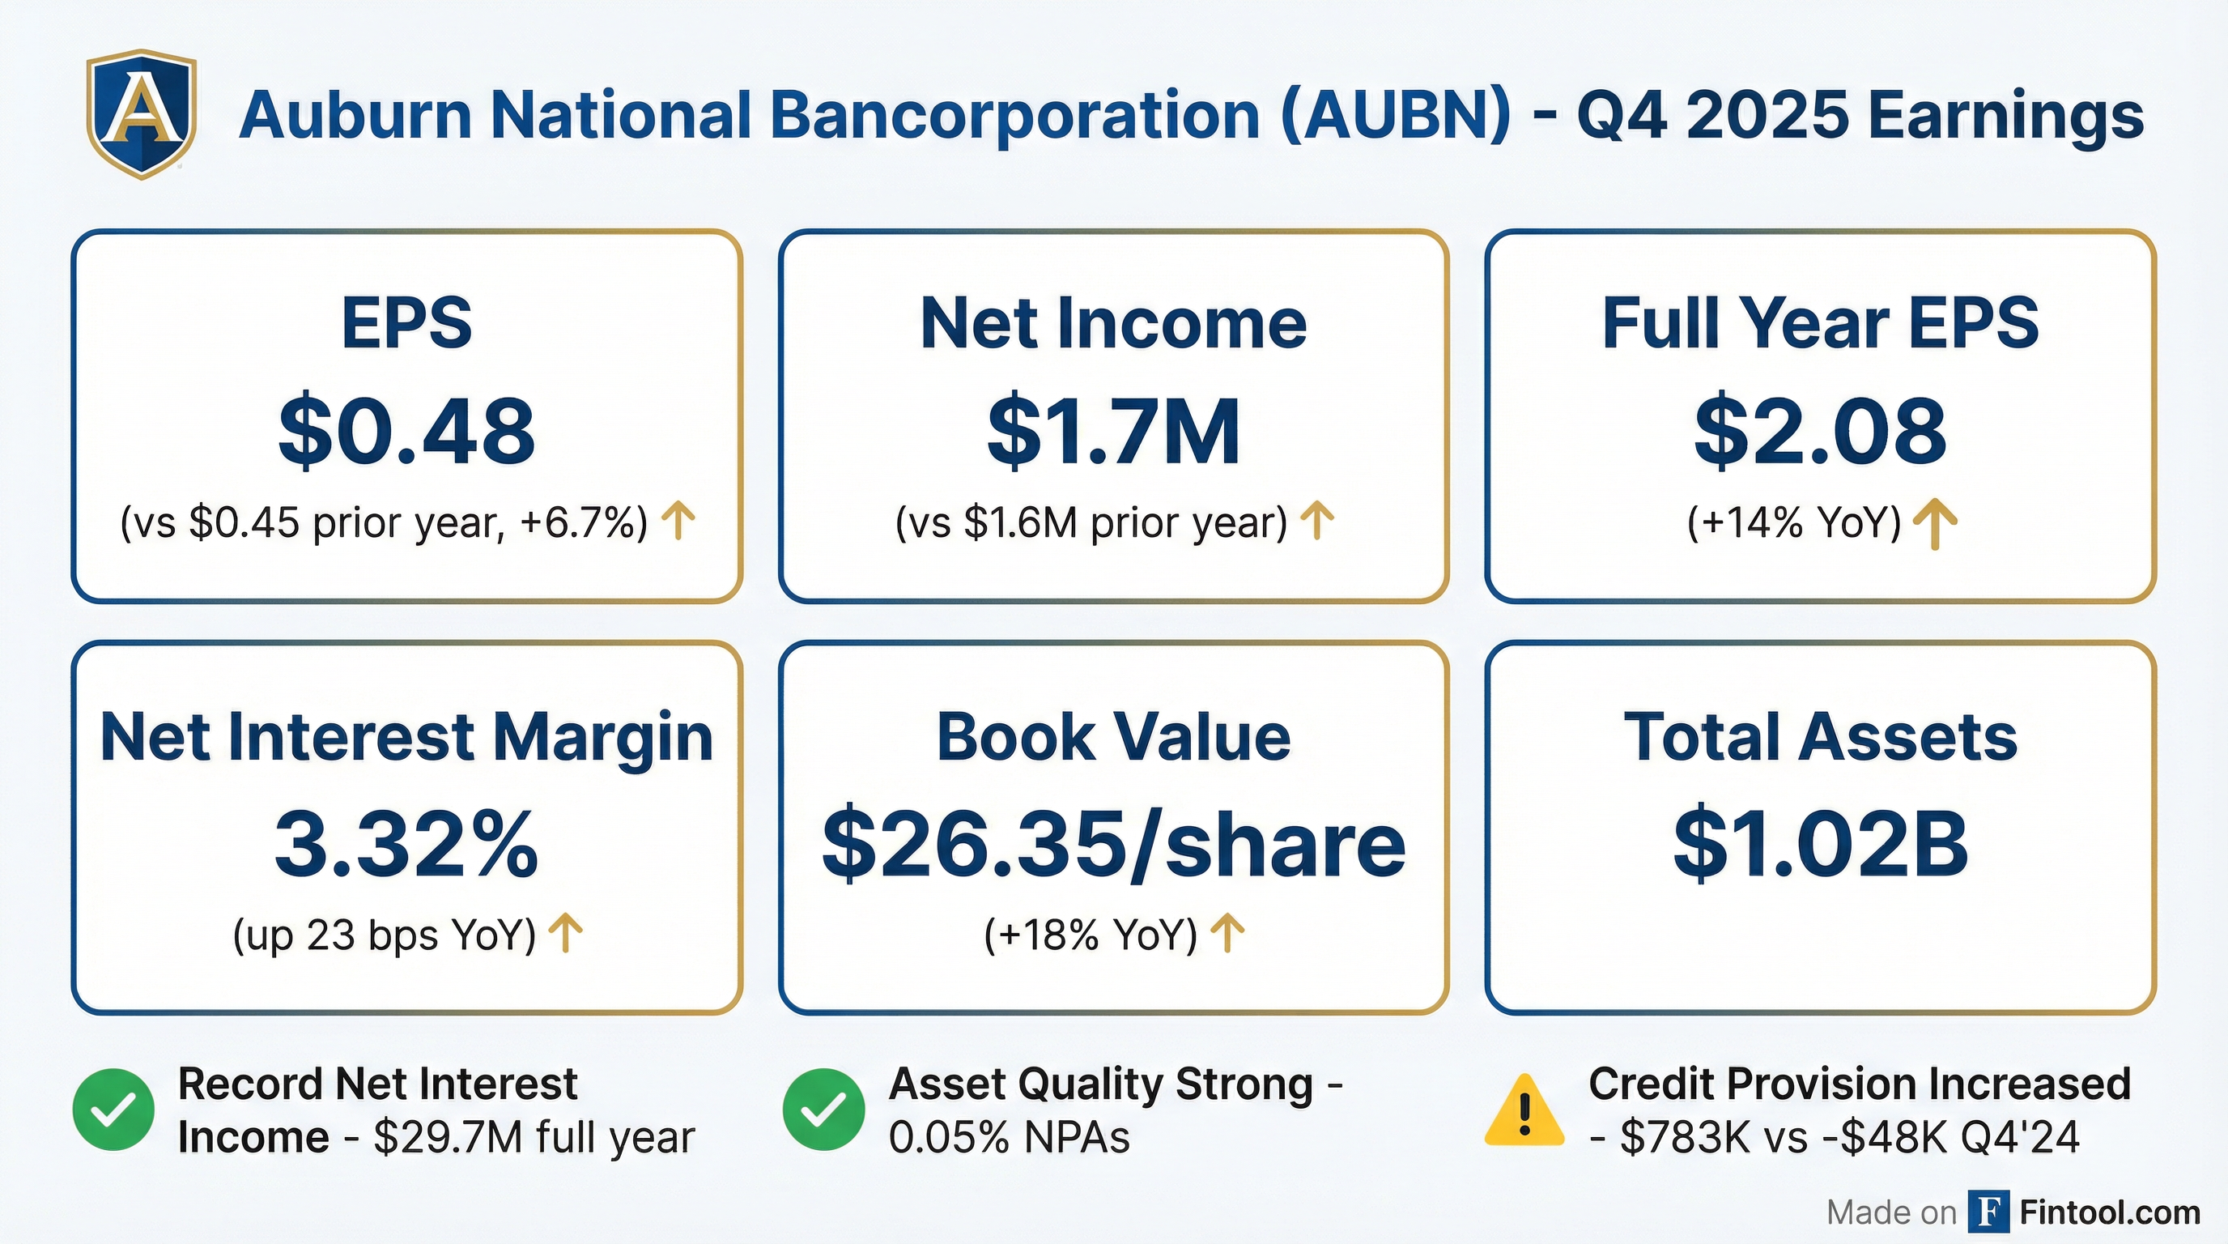Click the Auburn National Bancorporation headline title

pyautogui.click(x=1191, y=116)
